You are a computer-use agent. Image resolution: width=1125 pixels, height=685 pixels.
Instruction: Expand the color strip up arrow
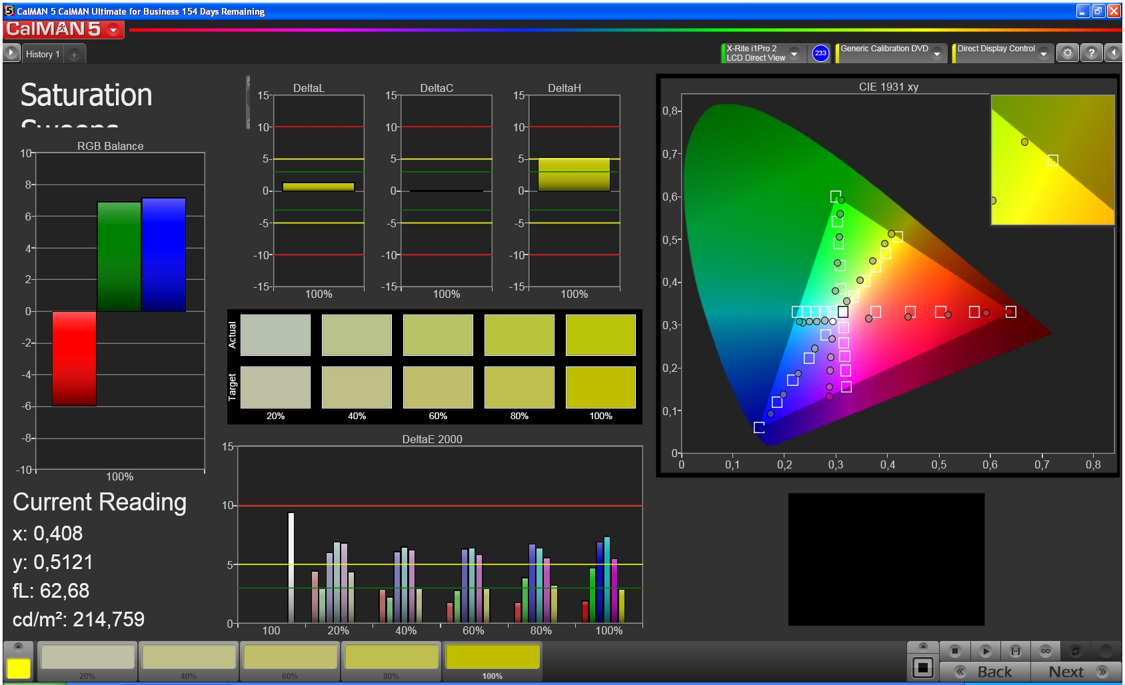(x=19, y=646)
